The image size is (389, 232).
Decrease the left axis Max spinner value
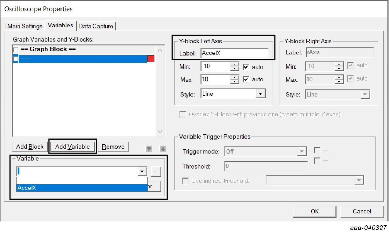tap(235, 82)
